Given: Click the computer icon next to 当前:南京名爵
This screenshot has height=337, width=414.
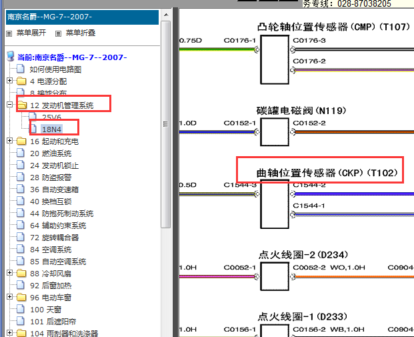Looking at the screenshot, I should (11, 56).
